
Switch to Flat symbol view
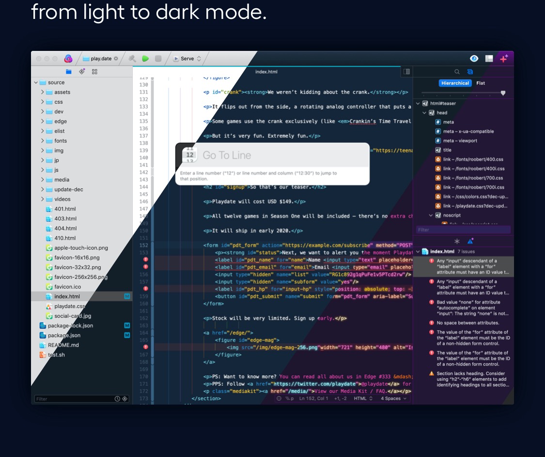pos(481,83)
